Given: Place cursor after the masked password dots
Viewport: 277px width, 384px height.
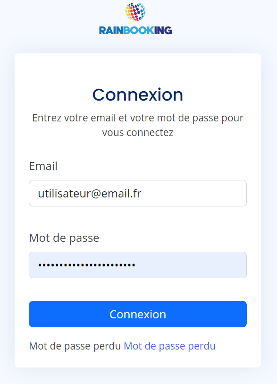Looking at the screenshot, I should tap(136, 265).
